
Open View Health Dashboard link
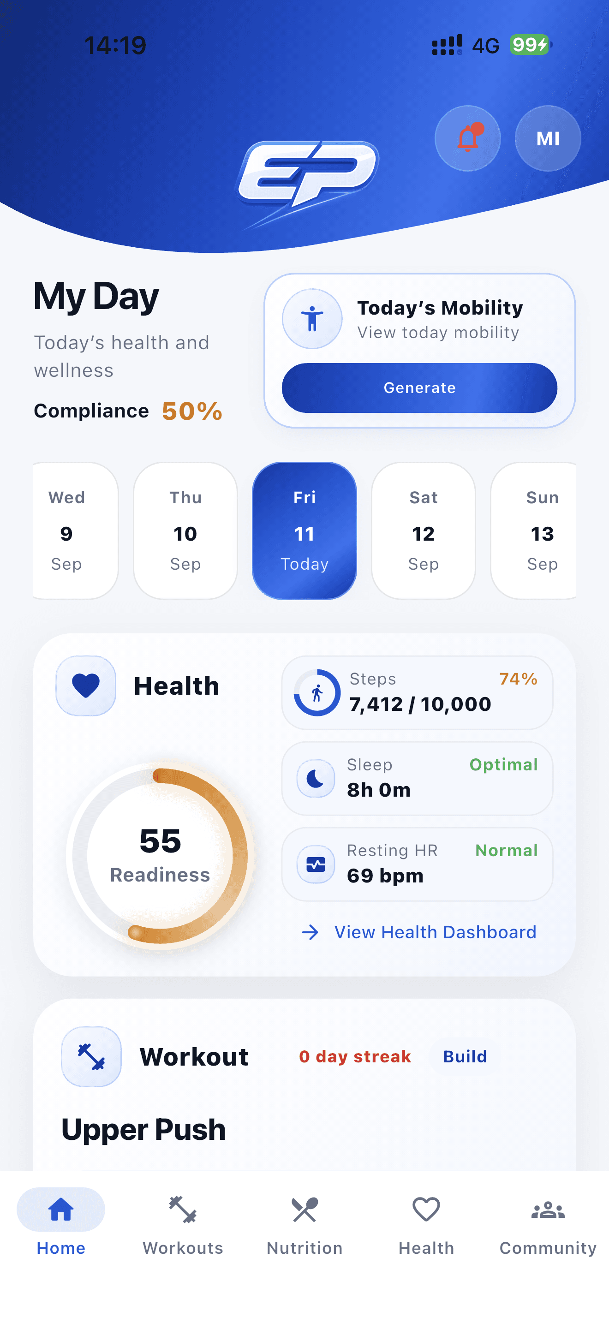418,932
